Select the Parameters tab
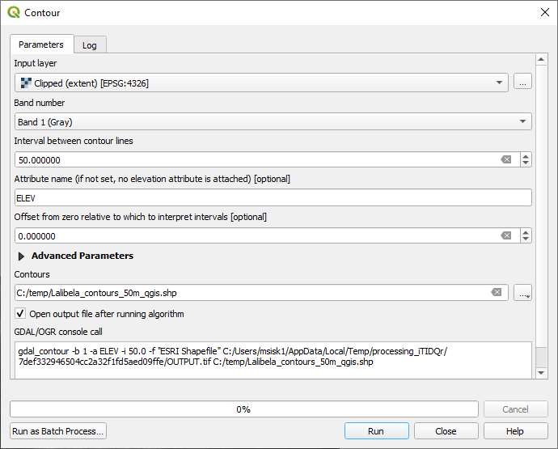Image resolution: width=558 pixels, height=449 pixels. point(41,44)
